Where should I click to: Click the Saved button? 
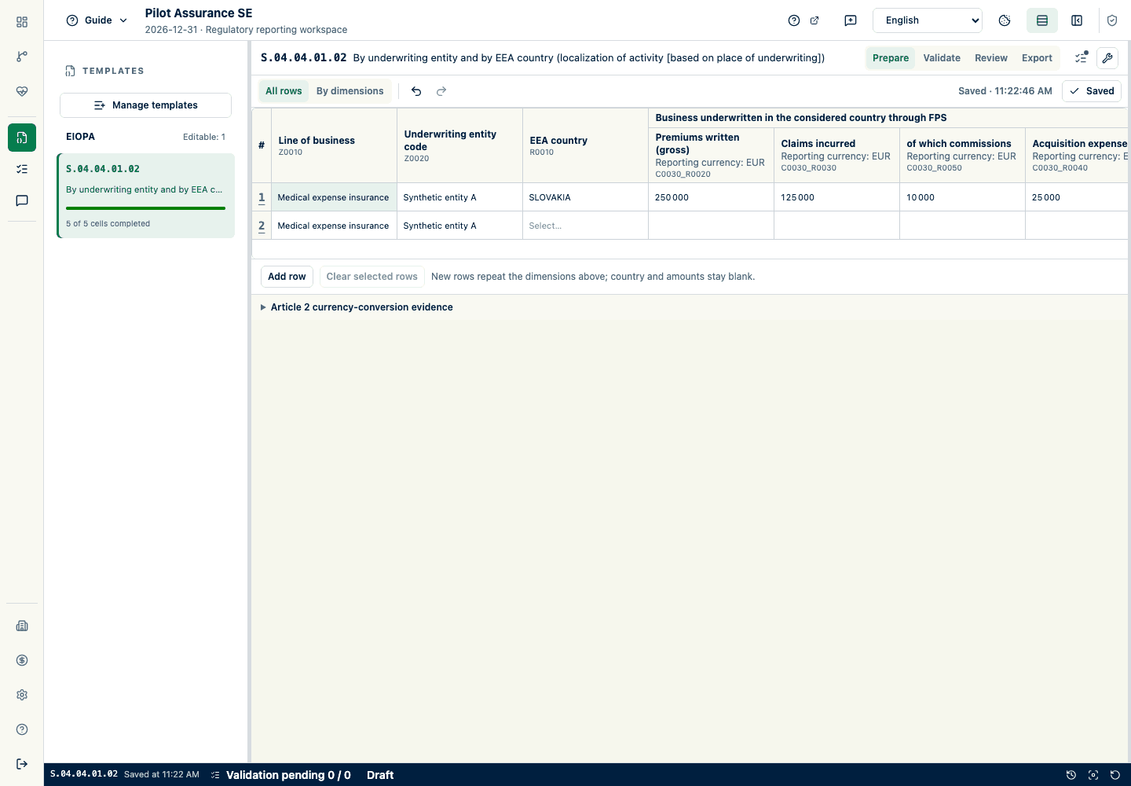click(1092, 91)
